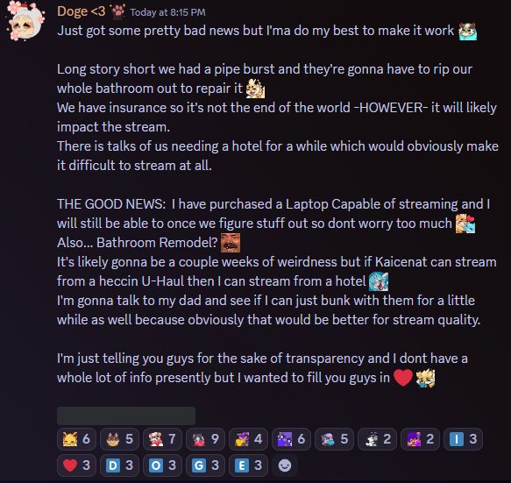Toggle the letter D reaction
The height and width of the screenshot is (483, 511).
coord(119,465)
